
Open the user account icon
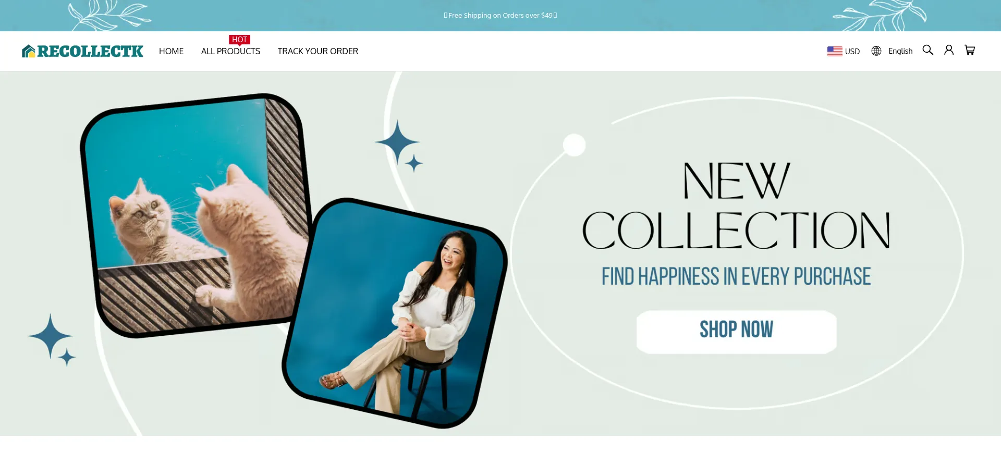click(949, 50)
